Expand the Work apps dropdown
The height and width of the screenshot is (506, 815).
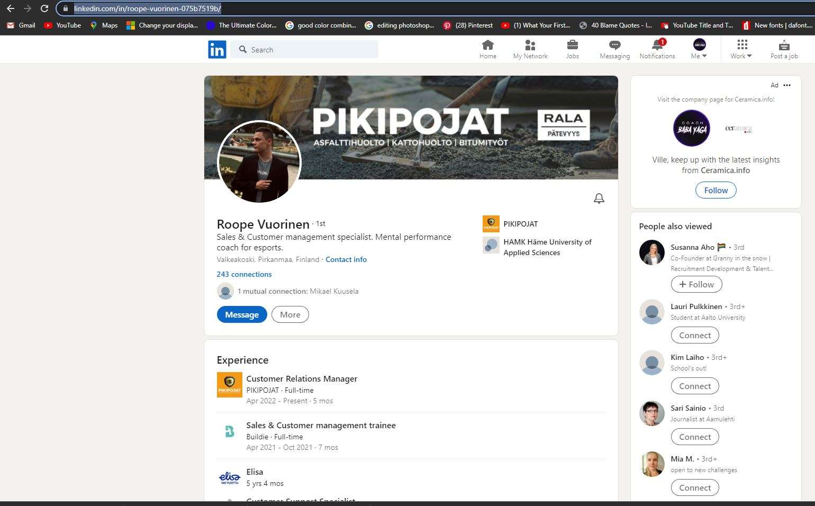[741, 49]
